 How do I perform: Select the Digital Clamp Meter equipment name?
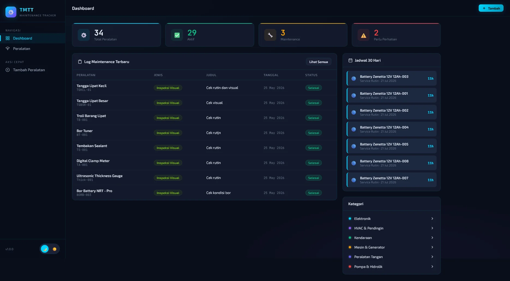coord(93,161)
